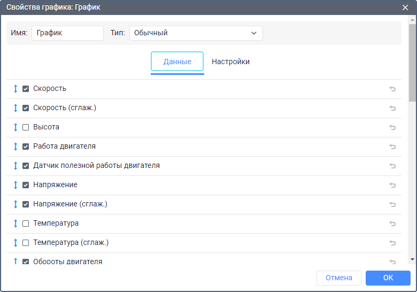The width and height of the screenshot is (417, 292).
Task: Enable the Высота checkbox
Action: tap(26, 127)
